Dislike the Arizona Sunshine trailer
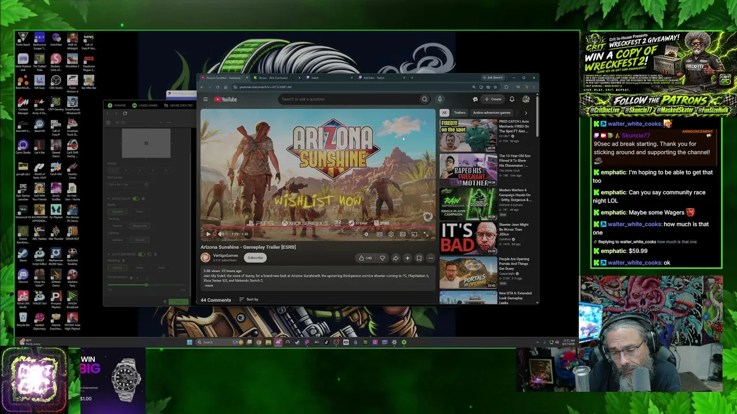Image resolution: width=737 pixels, height=414 pixels. pos(382,258)
